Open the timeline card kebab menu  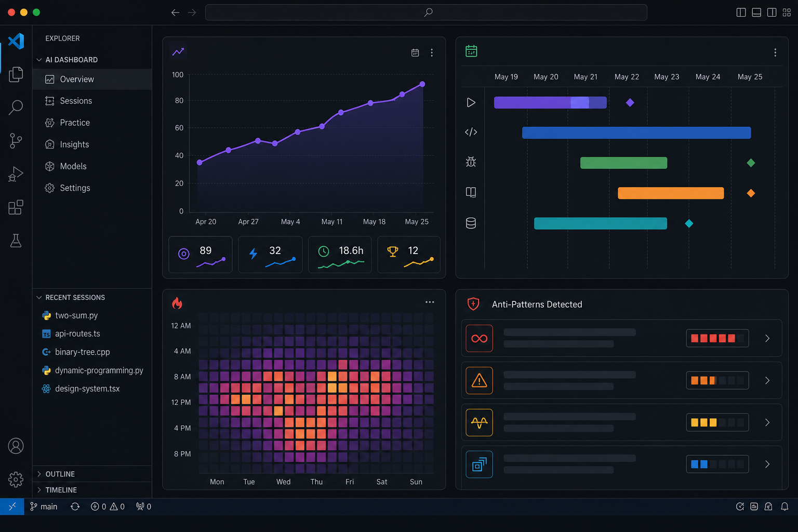775,52
